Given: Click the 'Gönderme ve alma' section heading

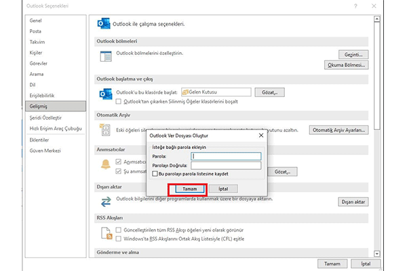Looking at the screenshot, I should 118,252.
